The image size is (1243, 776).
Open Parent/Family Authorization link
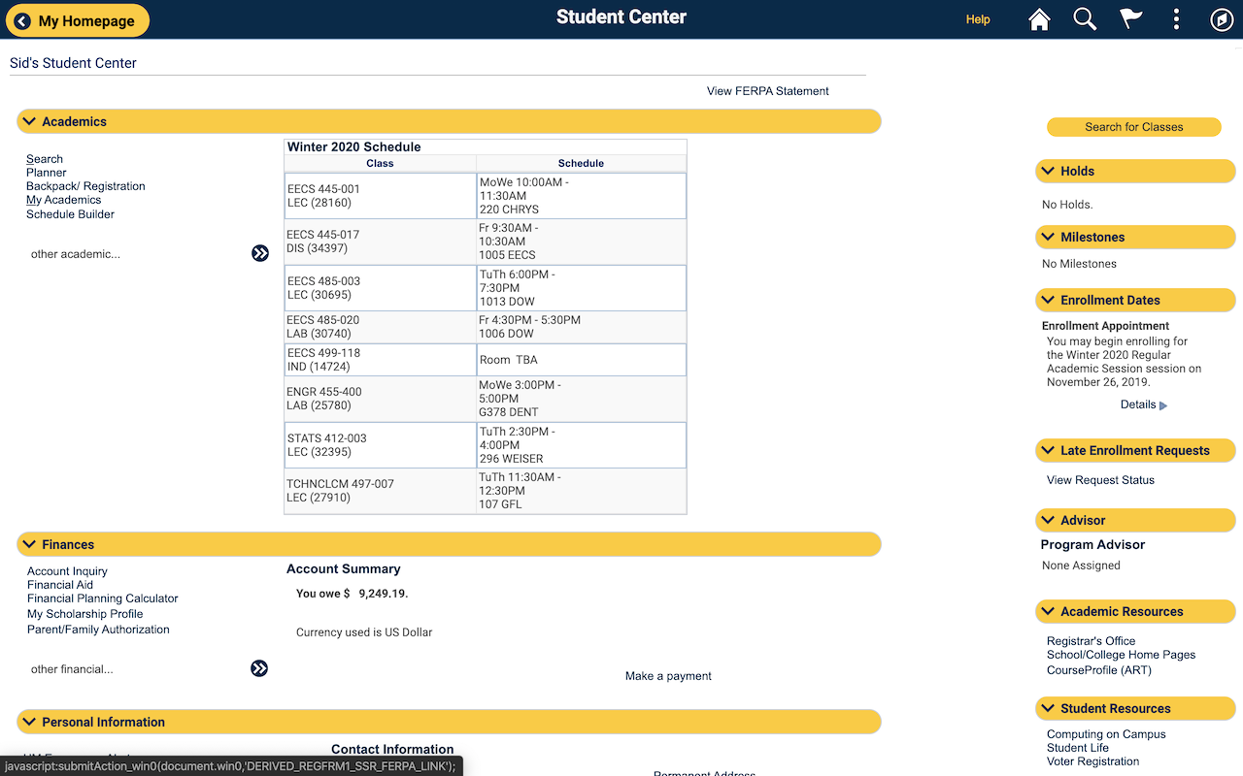98,630
